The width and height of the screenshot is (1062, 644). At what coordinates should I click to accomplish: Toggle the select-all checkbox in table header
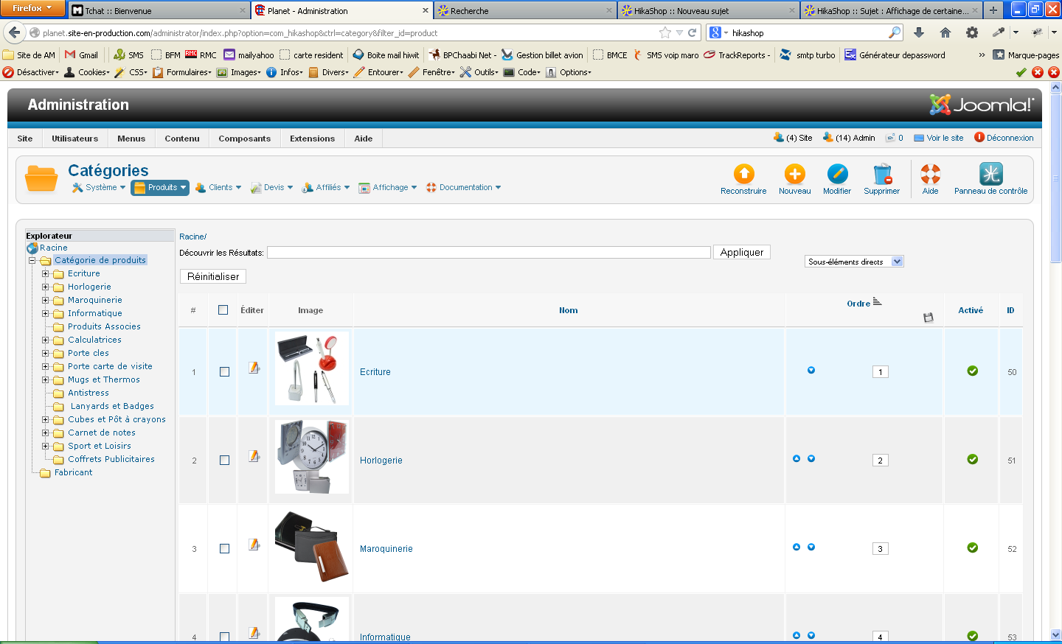pos(223,310)
